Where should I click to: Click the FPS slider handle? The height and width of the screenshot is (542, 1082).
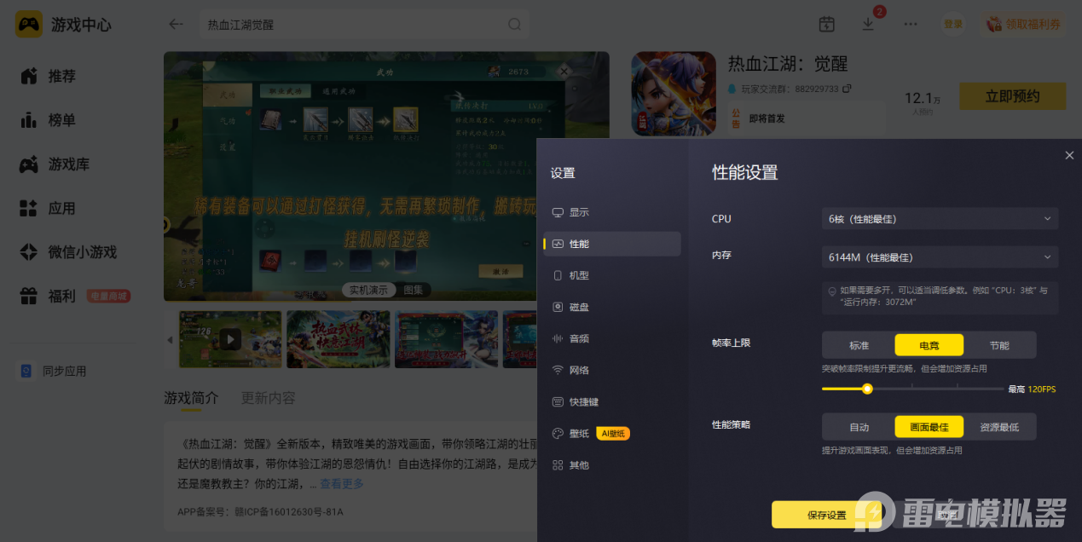[867, 389]
